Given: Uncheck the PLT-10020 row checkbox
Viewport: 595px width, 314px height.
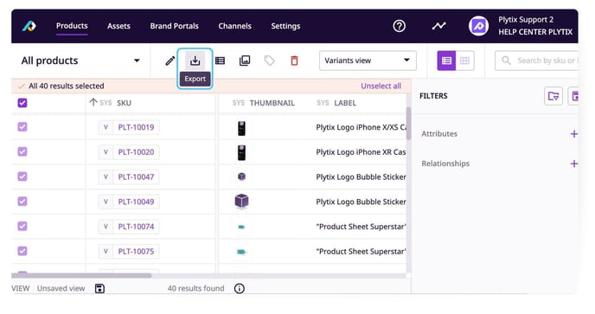Looking at the screenshot, I should (x=22, y=151).
